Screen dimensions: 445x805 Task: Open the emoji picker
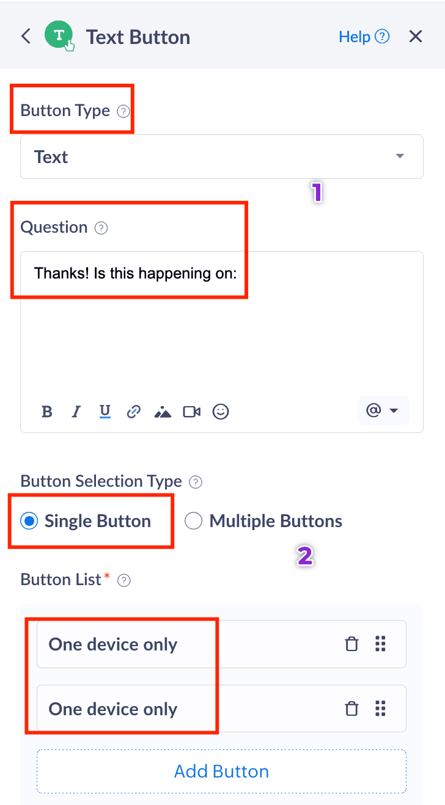tap(221, 412)
